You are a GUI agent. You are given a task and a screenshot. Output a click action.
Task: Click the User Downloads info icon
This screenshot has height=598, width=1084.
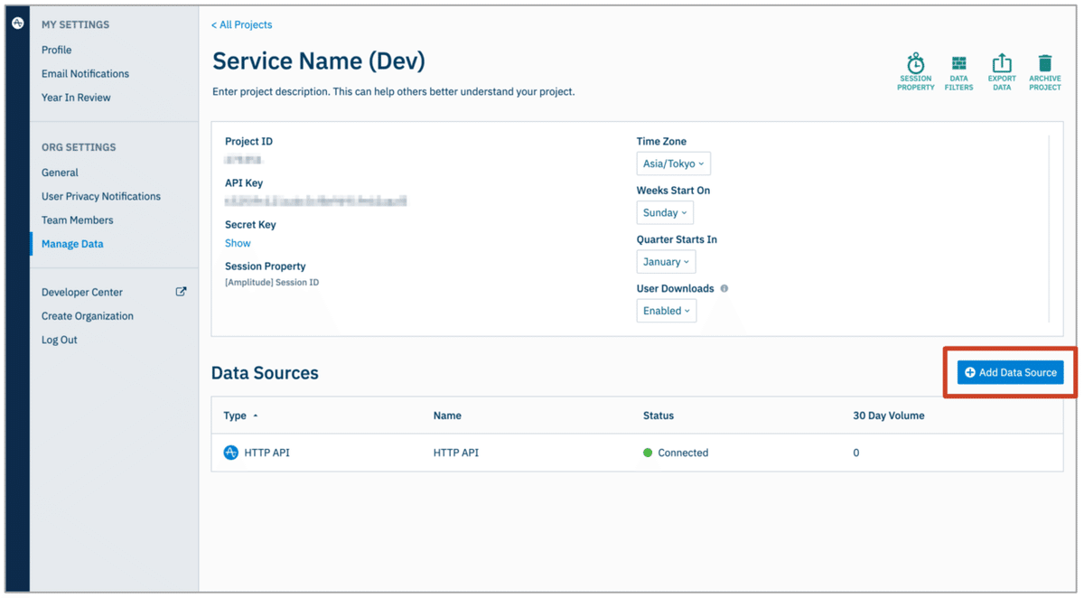[x=724, y=289]
